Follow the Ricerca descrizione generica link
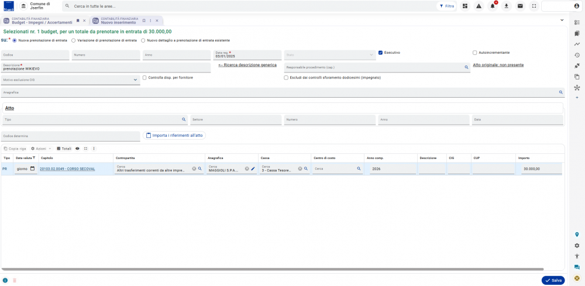 (247, 65)
